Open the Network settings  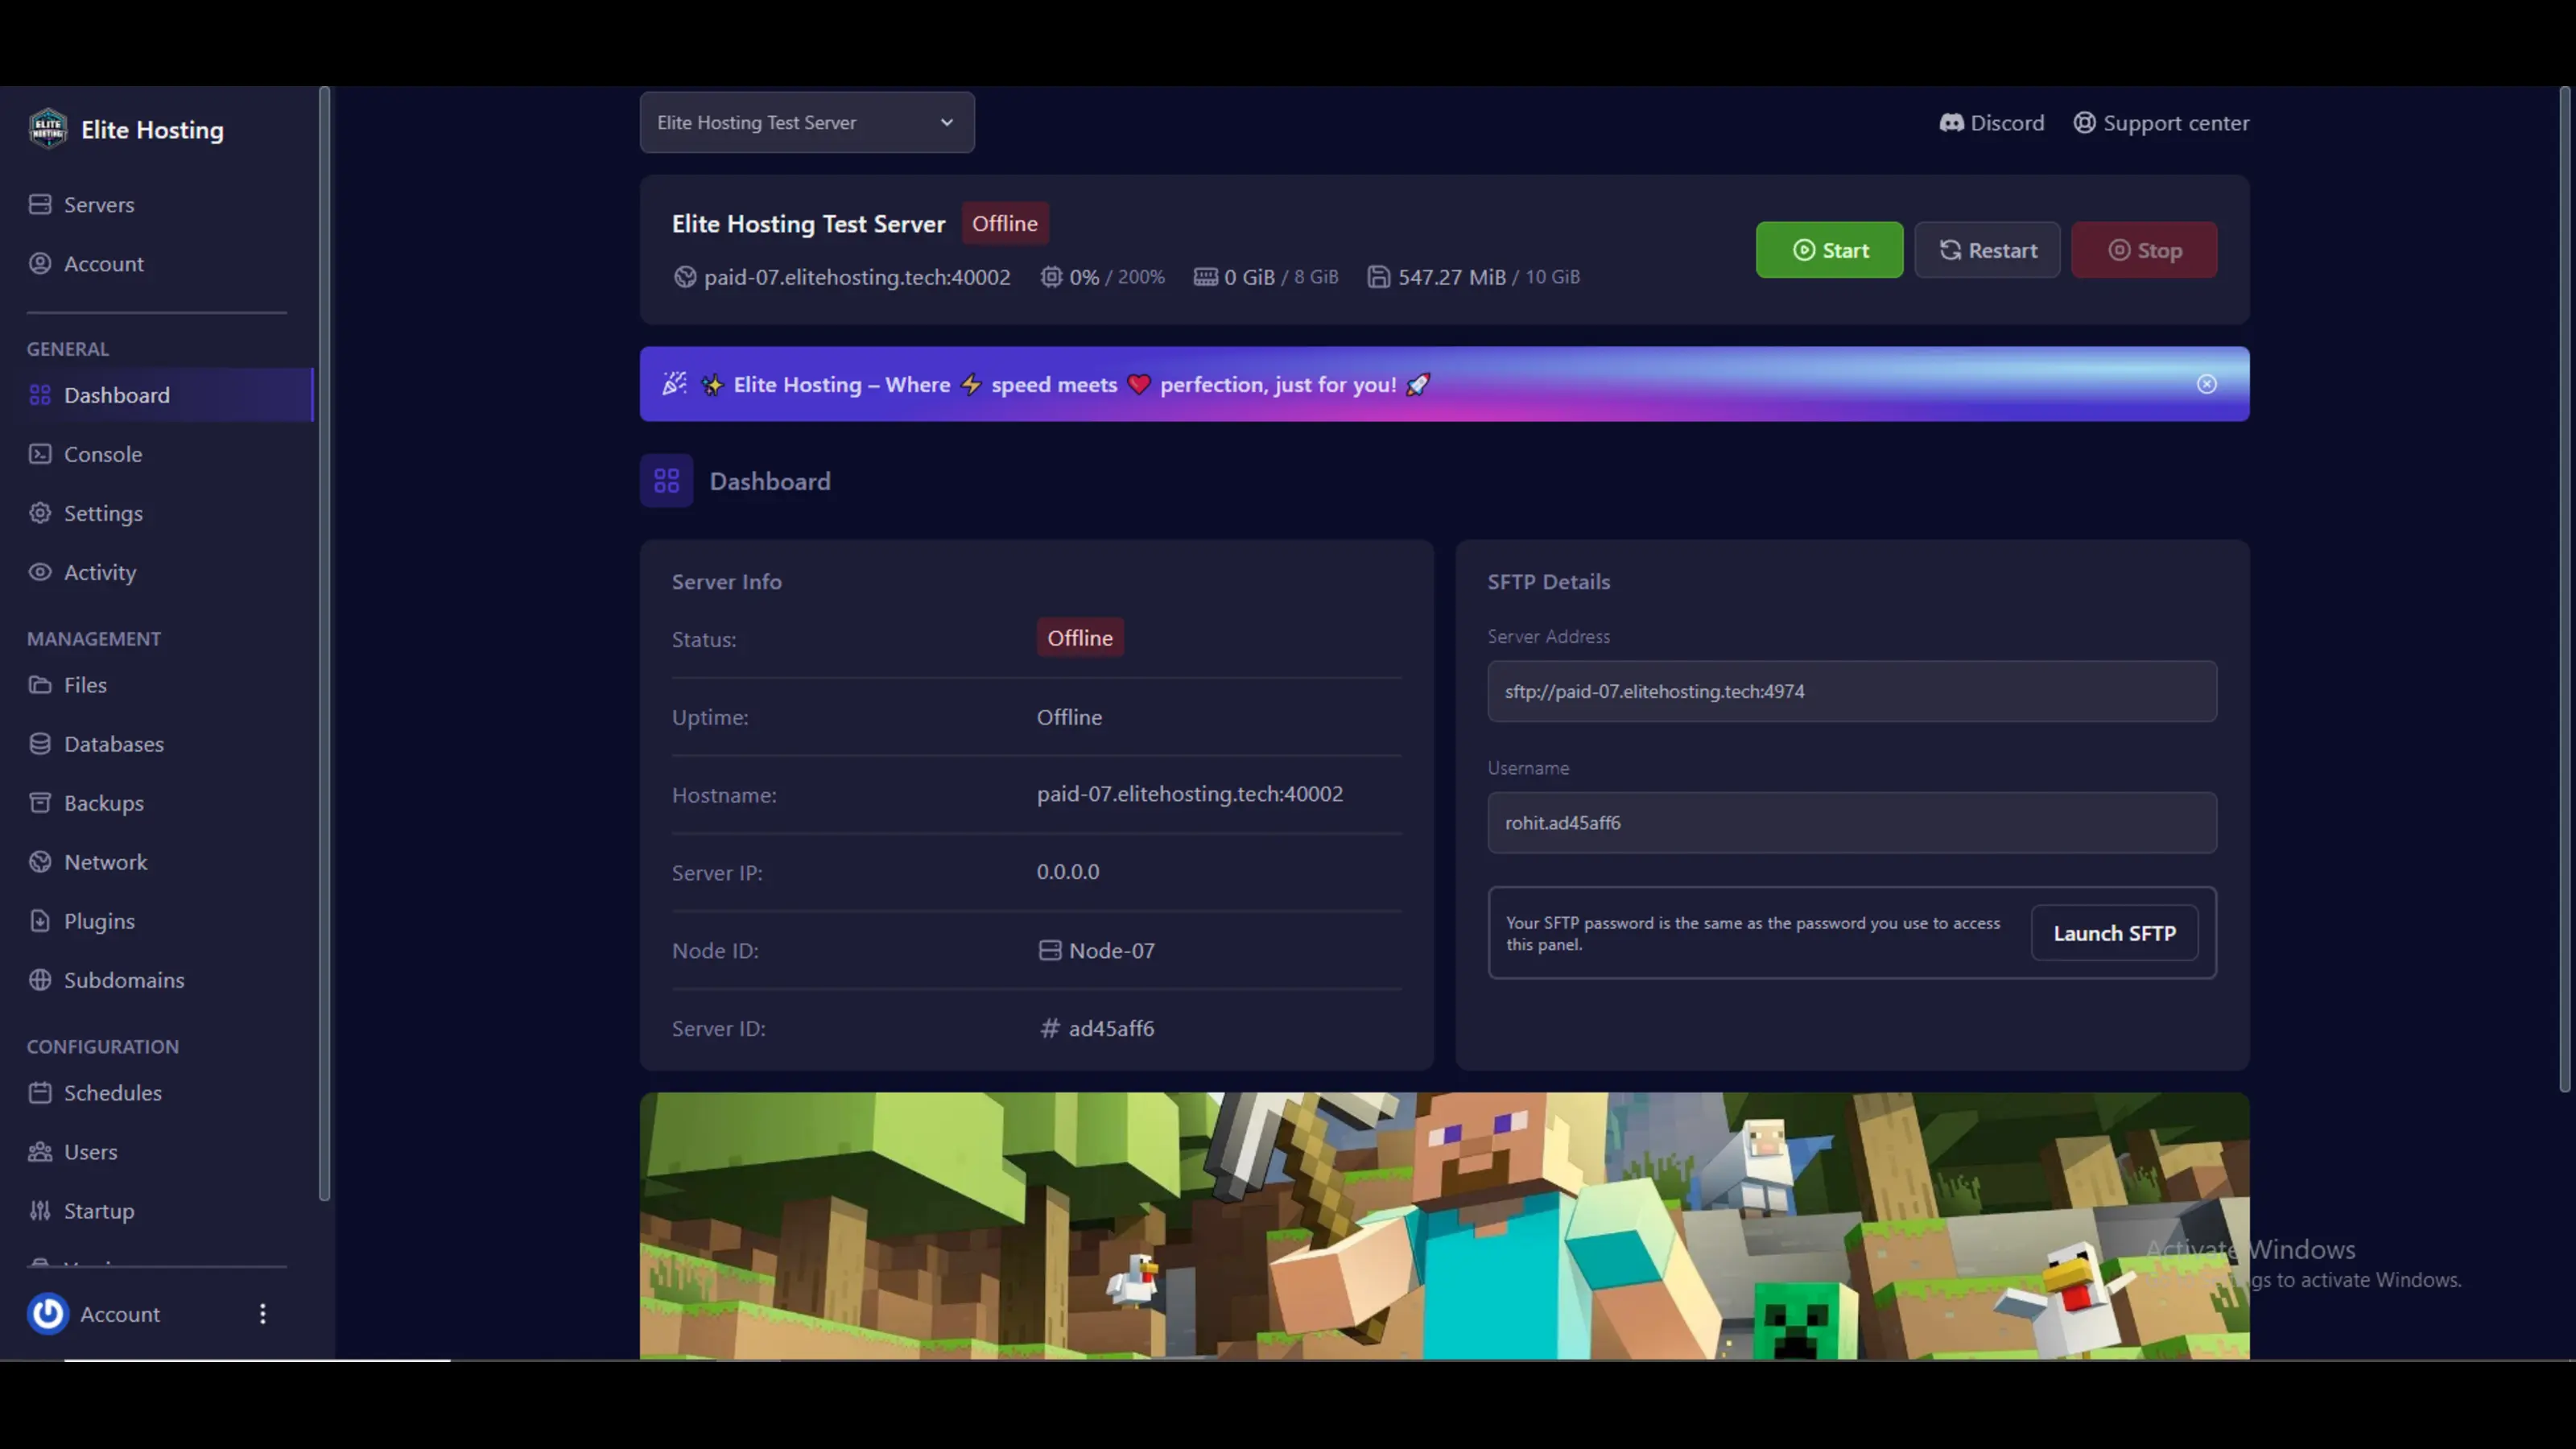[106, 862]
